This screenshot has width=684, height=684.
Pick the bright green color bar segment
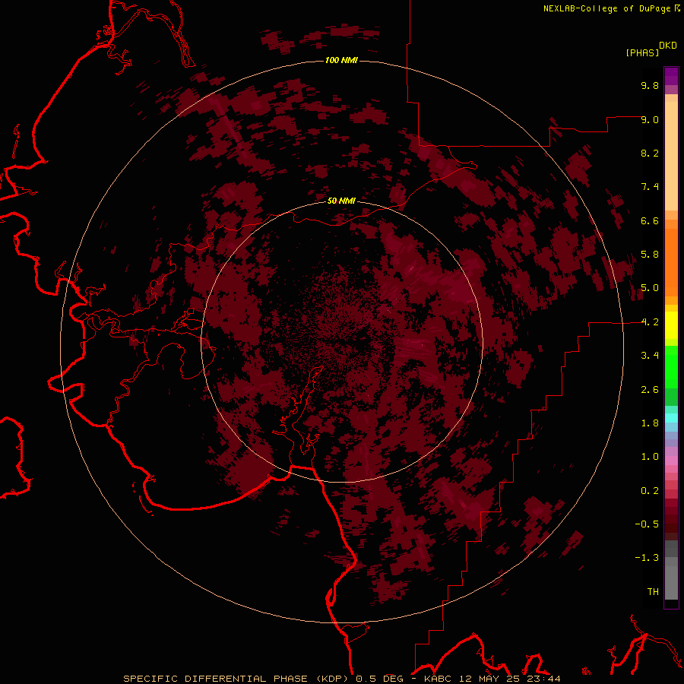pyautogui.click(x=671, y=367)
